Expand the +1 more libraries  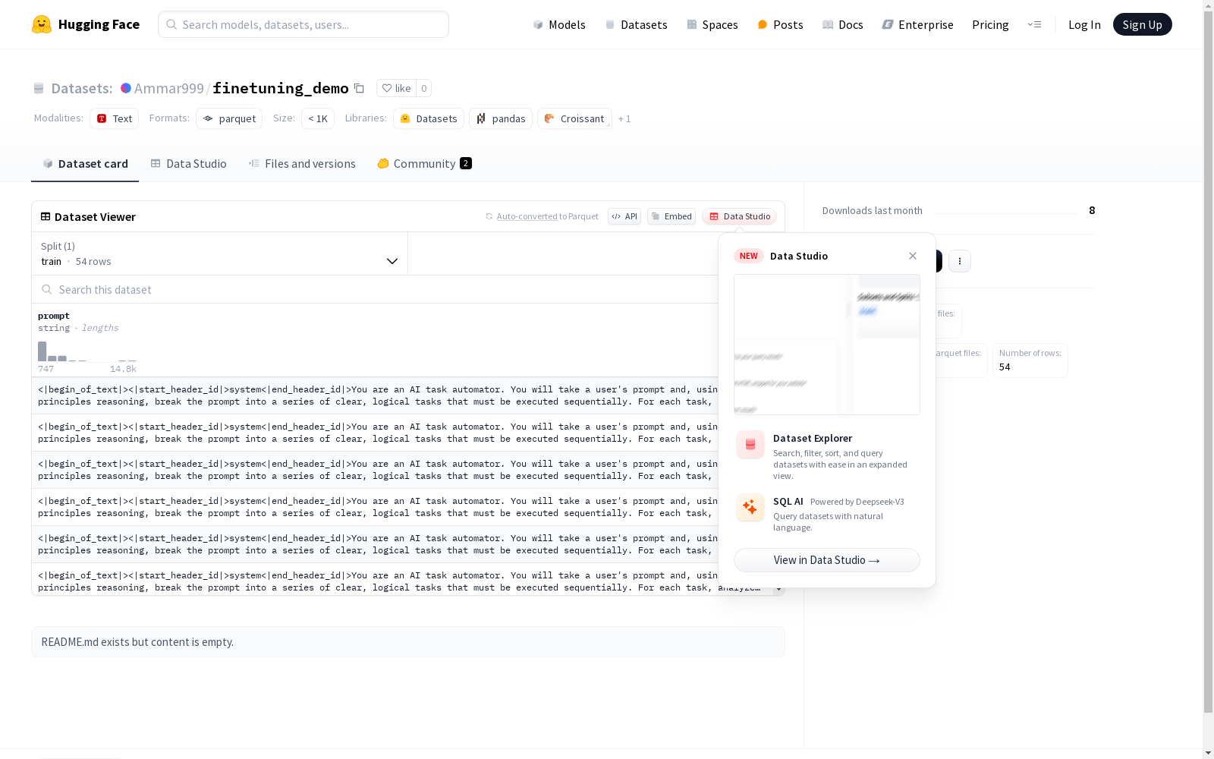point(624,118)
